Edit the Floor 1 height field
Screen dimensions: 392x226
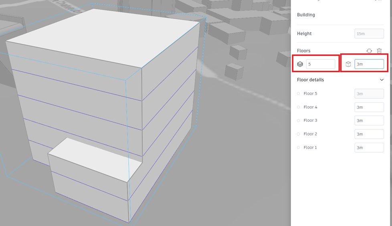tap(369, 147)
